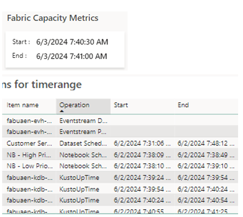Viewport: 243px width, 217px height.
Task: Click the Start time 7:40:30 AM value
Action: click(72, 42)
